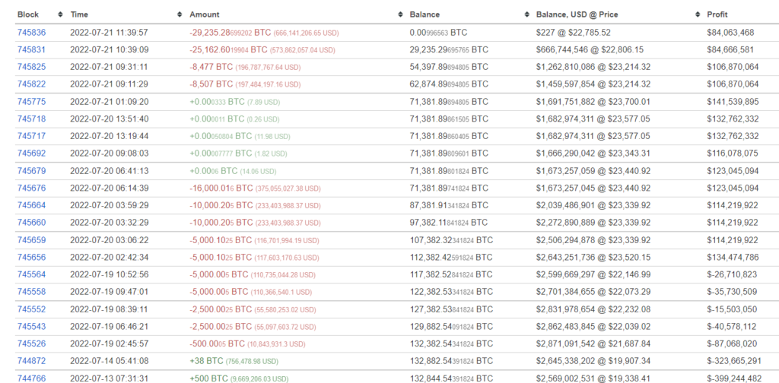Click sort arrows beside Balance header
Screen dimensions: 779x383
(x=526, y=14)
